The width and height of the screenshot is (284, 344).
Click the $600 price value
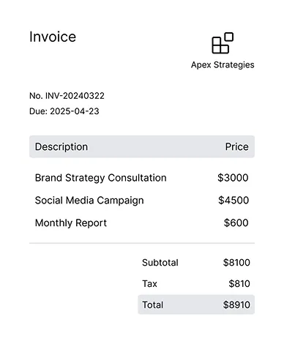(236, 223)
